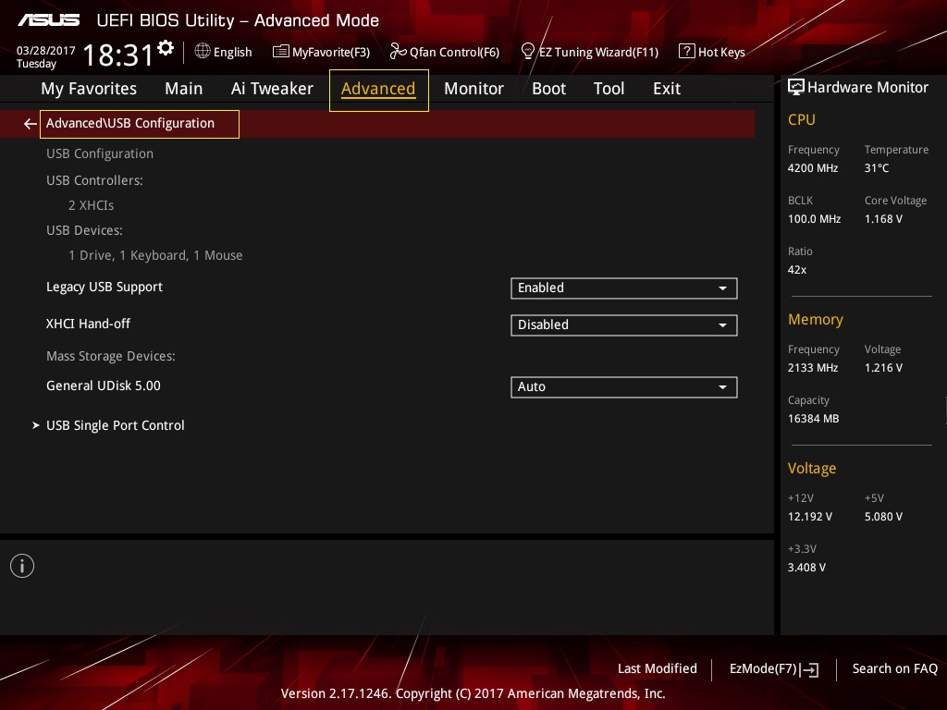Screen dimensions: 947x710
Task: Click the ASUS logo
Action: (x=48, y=20)
